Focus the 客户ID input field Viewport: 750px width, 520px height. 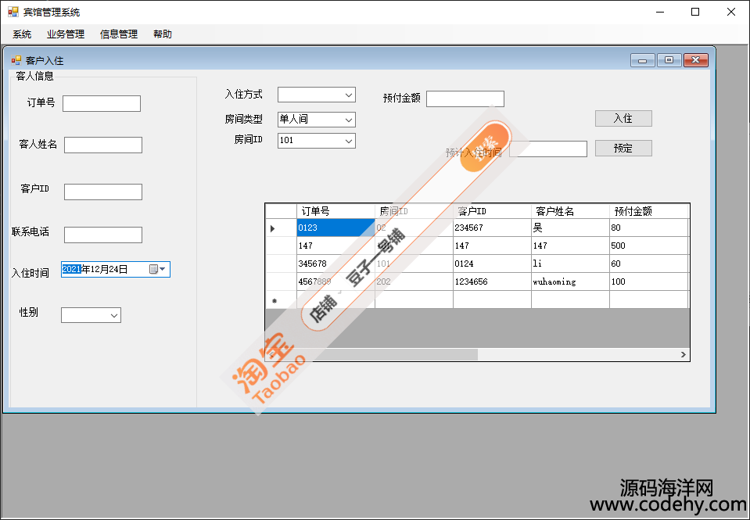pyautogui.click(x=103, y=192)
